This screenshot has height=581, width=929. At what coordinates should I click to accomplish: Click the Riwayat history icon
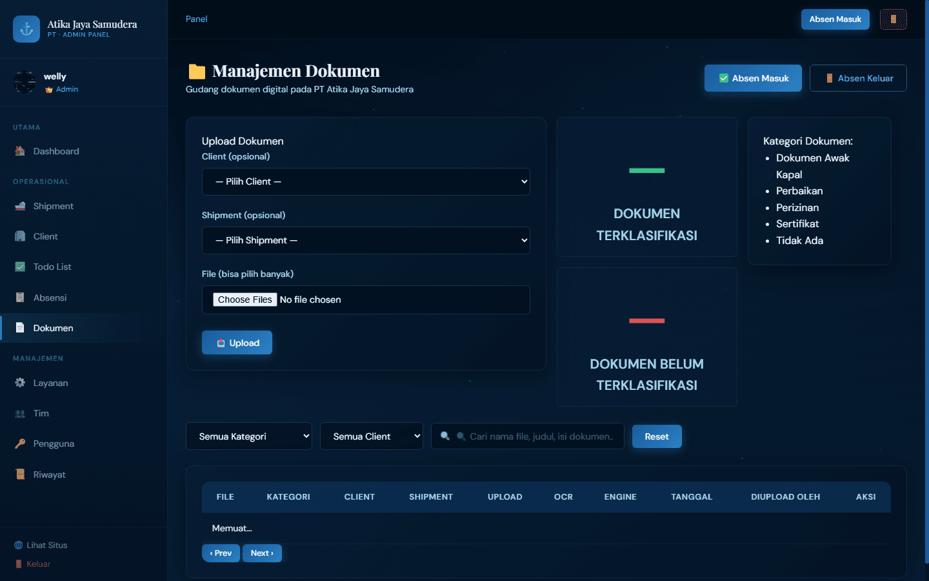coord(20,474)
